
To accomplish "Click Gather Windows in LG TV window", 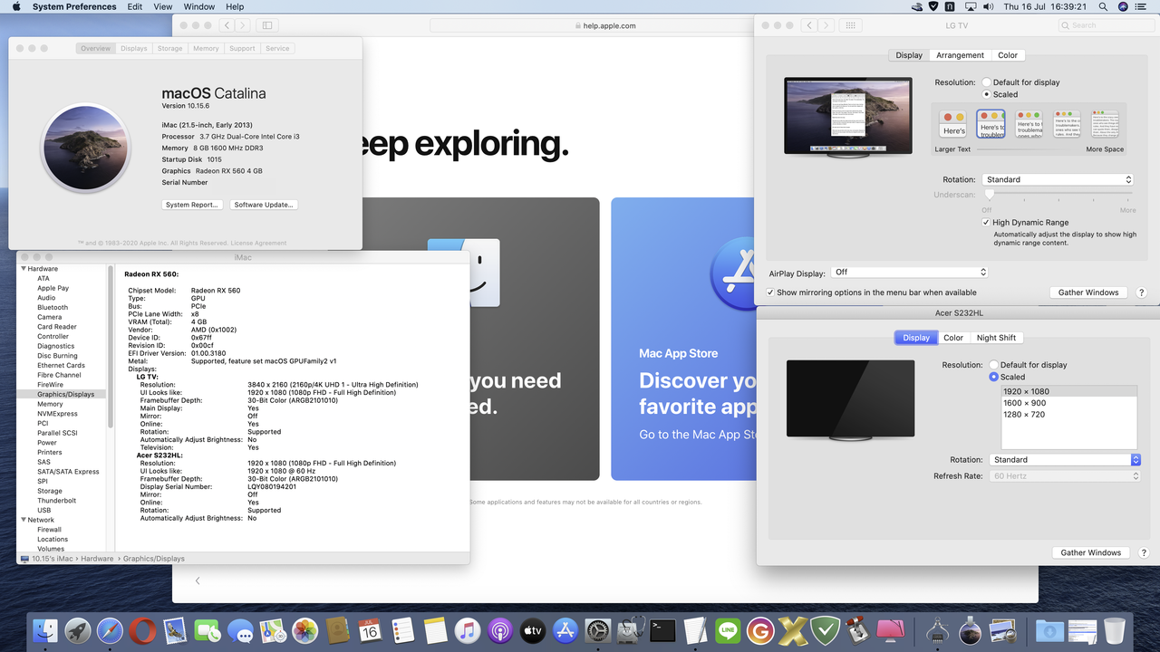I will tap(1088, 292).
